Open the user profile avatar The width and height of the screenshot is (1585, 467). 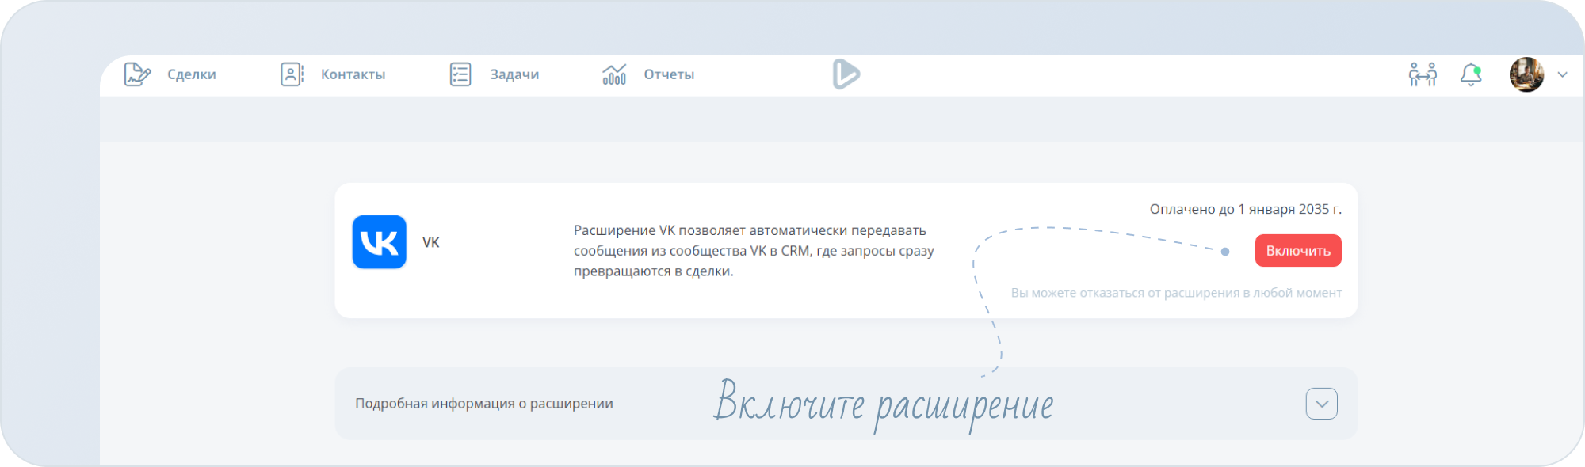click(x=1526, y=74)
